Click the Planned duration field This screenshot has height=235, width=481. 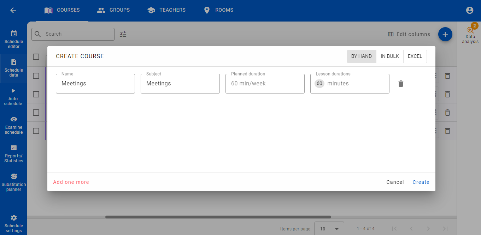click(265, 84)
